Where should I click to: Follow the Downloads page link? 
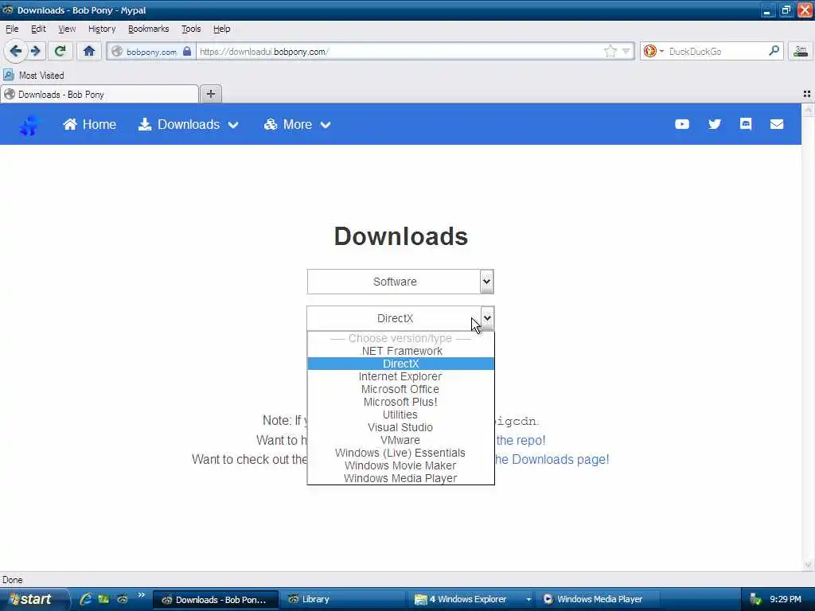(x=552, y=460)
